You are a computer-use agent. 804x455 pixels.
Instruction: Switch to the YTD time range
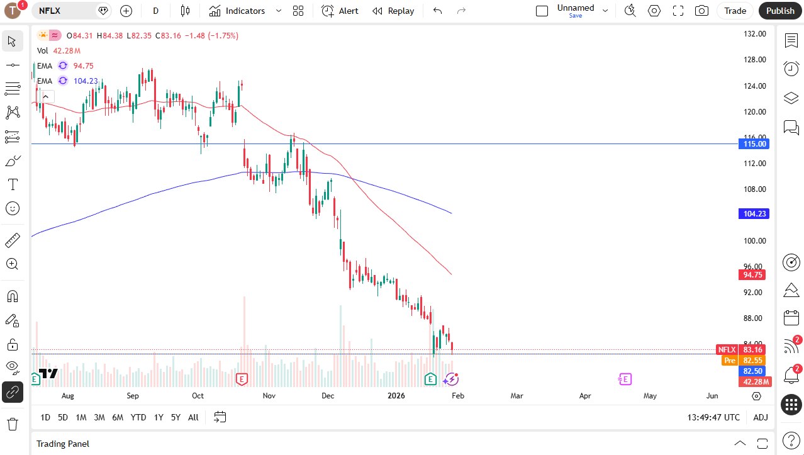coord(138,417)
